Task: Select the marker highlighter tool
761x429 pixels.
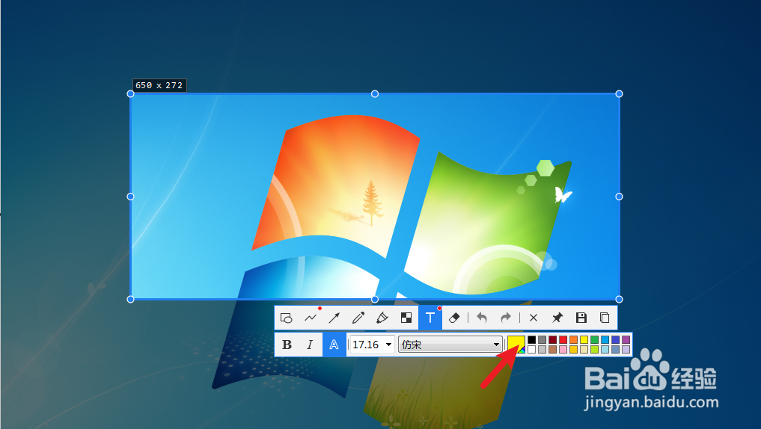Action: (382, 318)
